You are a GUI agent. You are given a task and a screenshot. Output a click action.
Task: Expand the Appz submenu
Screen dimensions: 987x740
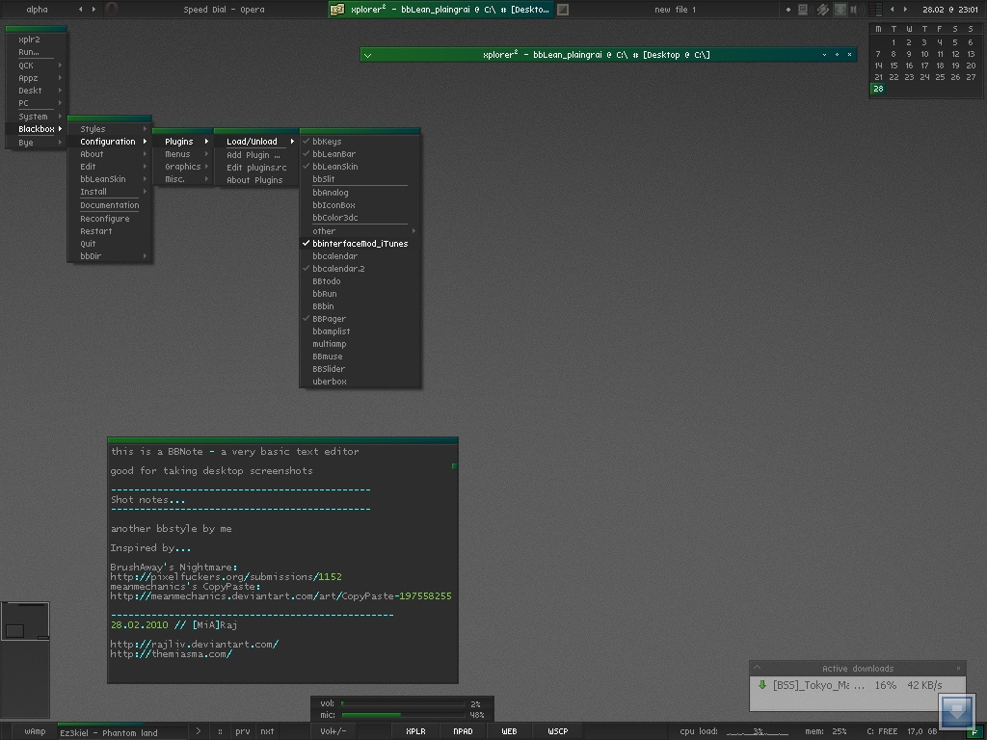(x=36, y=78)
